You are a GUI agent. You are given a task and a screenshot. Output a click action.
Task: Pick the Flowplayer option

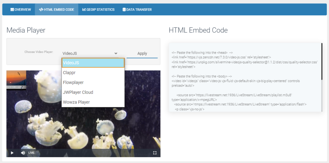tap(93, 83)
